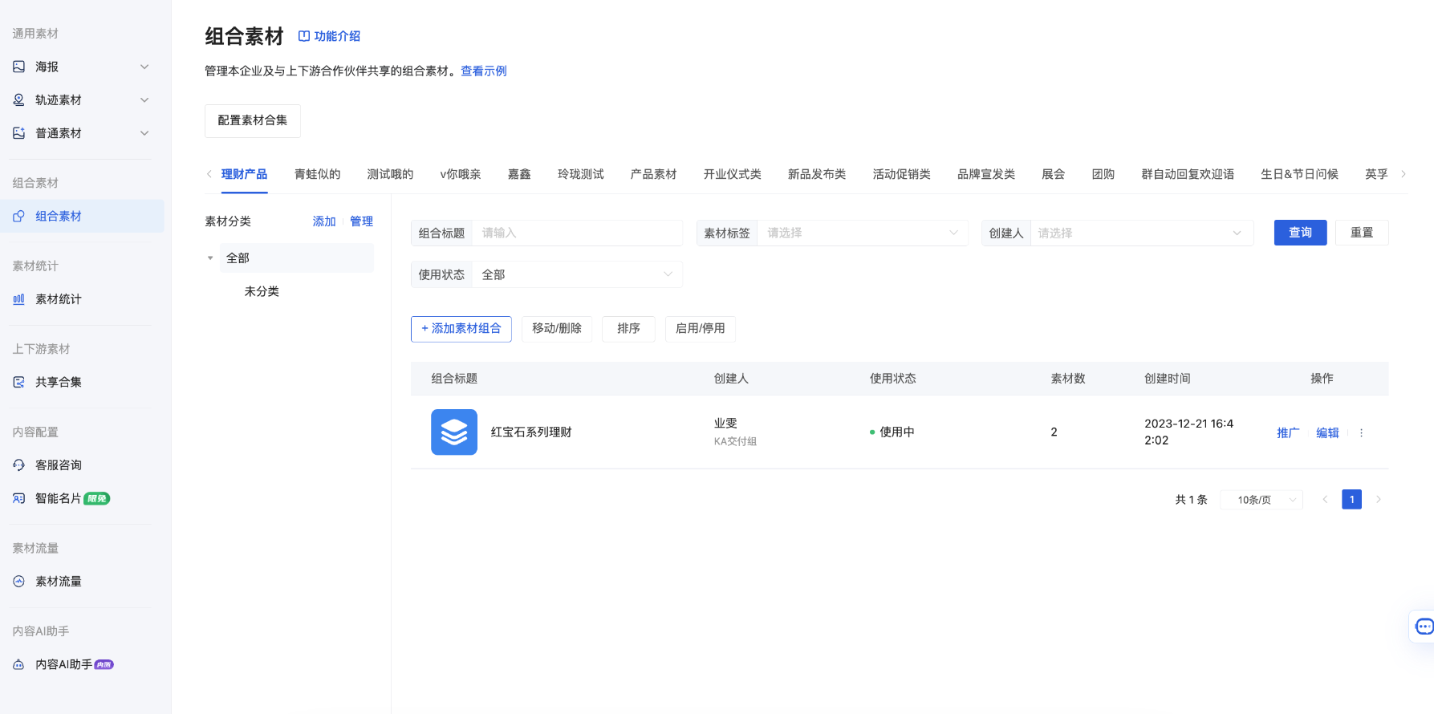Expand the 轨迹素材 sidebar chevron
This screenshot has height=714, width=1434.
point(144,99)
